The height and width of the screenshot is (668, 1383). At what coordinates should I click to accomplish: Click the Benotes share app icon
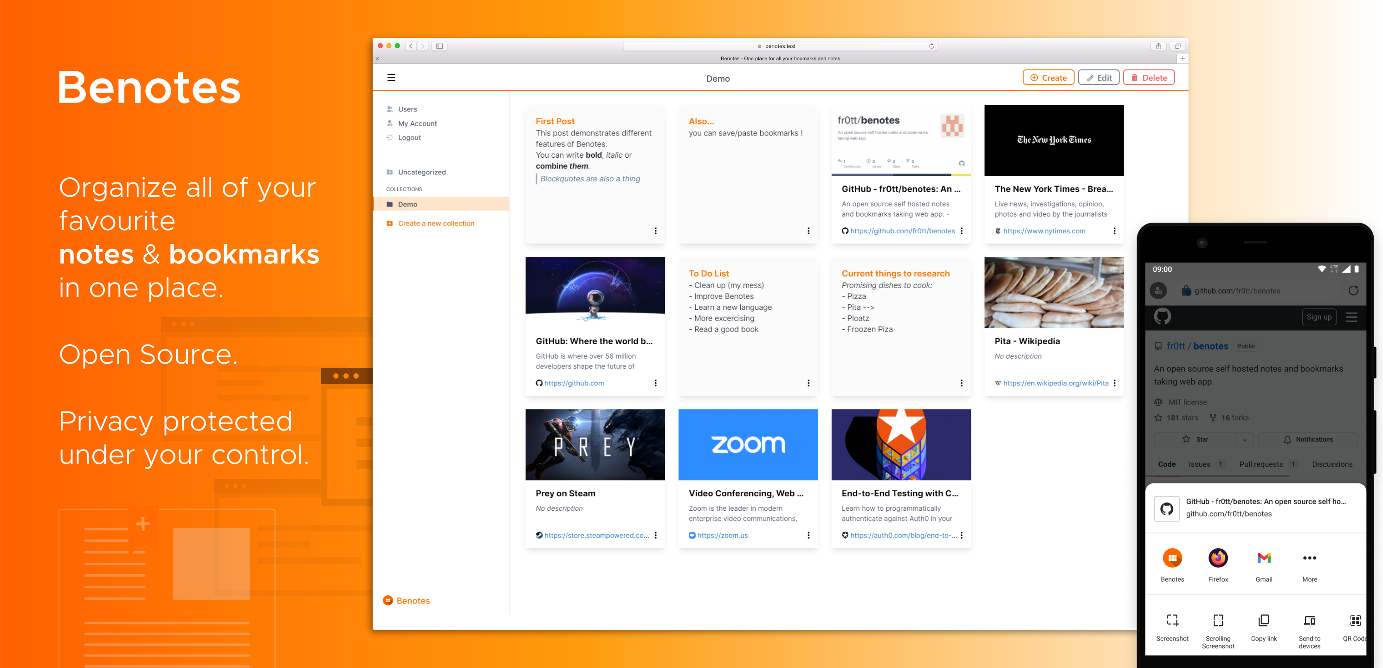1172,558
